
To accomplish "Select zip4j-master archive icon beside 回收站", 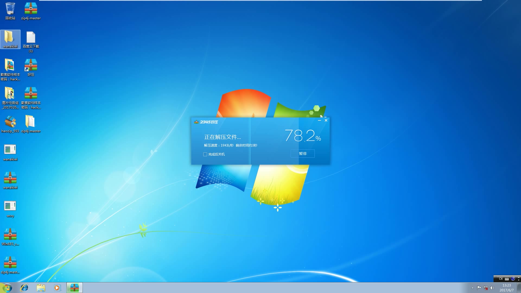I will 31,11.
